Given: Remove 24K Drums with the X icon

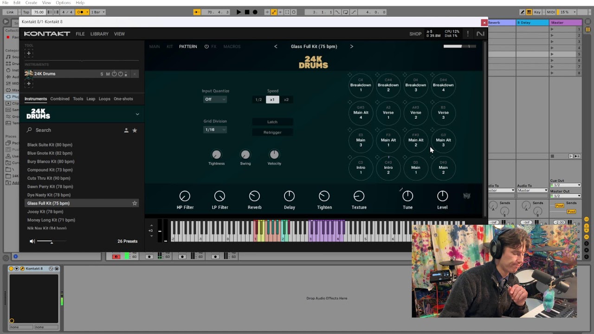Looking at the screenshot, I should click(x=135, y=74).
